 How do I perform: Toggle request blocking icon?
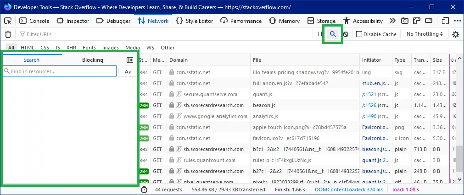pos(346,34)
